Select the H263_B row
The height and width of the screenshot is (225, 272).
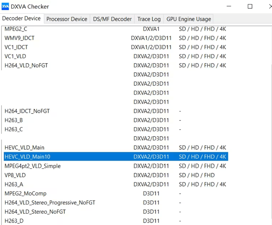pos(116,120)
